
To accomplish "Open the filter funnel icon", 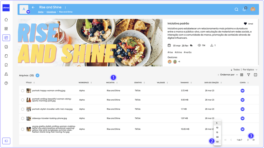I will point(249,75).
